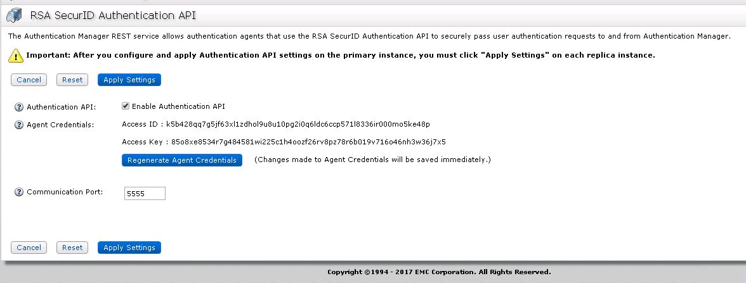The height and width of the screenshot is (283, 746).
Task: Open help icon beside Agent Credentials label
Action: click(x=19, y=125)
